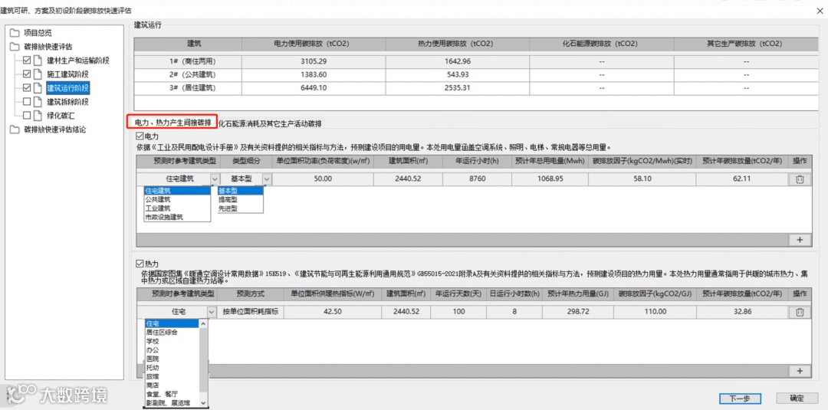Click the 100 annual run days cell
This screenshot has width=828, height=410.
click(459, 313)
